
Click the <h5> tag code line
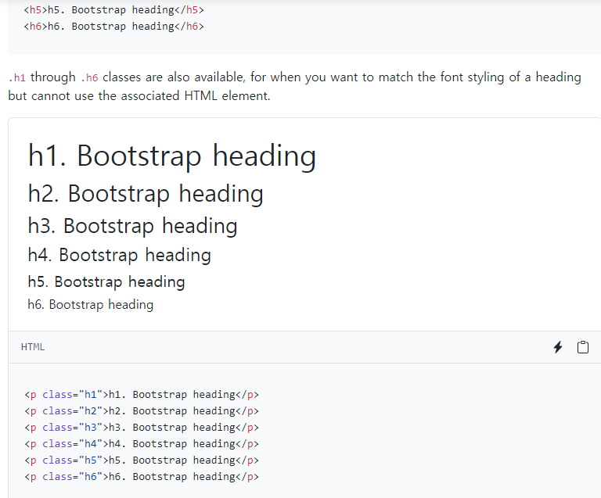pyautogui.click(x=113, y=10)
